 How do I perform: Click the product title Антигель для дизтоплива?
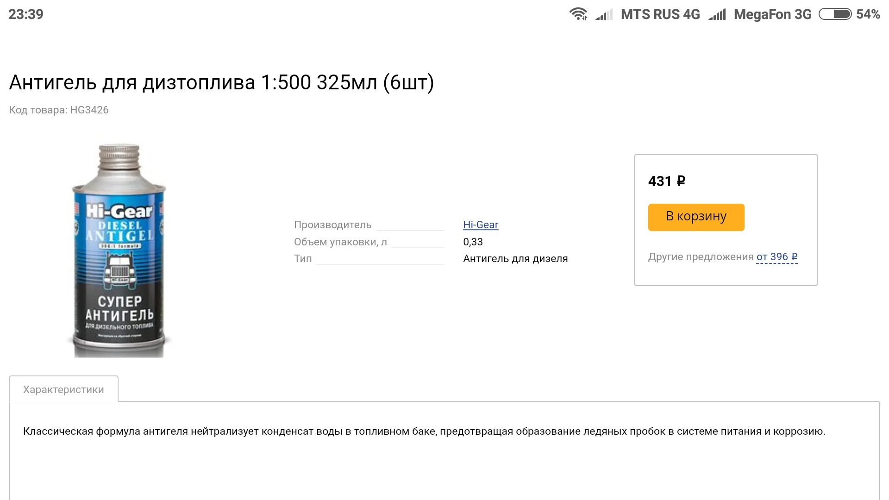(x=221, y=83)
